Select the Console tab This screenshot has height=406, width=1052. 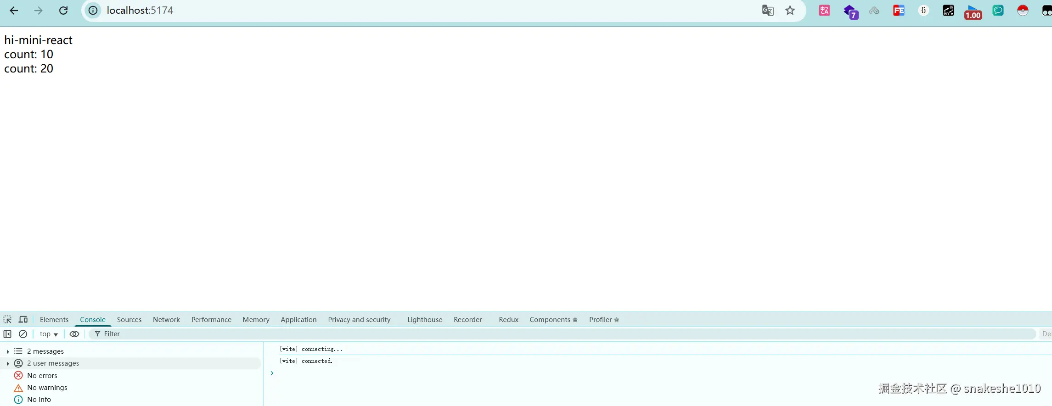pyautogui.click(x=93, y=320)
